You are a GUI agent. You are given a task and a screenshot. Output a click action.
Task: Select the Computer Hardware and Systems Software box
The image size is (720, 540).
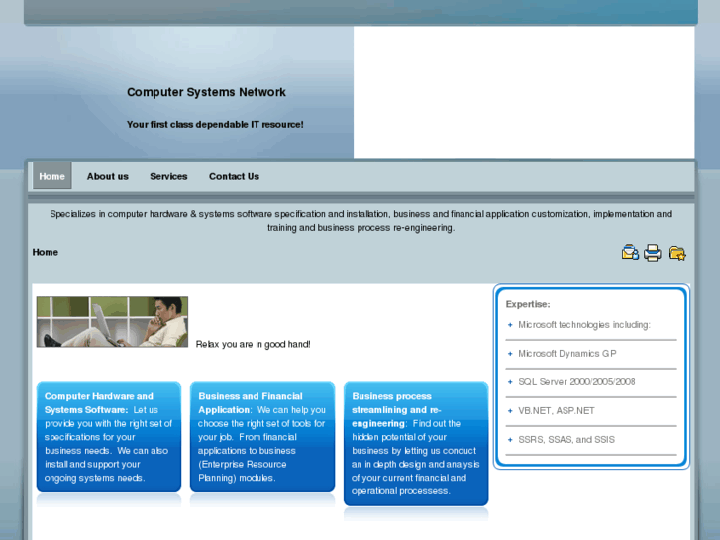109,437
